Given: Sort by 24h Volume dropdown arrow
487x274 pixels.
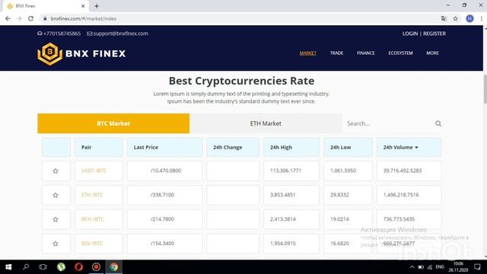Looking at the screenshot, I should (x=416, y=148).
